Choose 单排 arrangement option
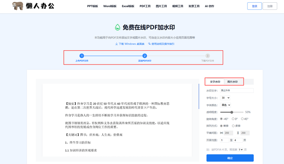Screen dimensions: 284x164 221,126
